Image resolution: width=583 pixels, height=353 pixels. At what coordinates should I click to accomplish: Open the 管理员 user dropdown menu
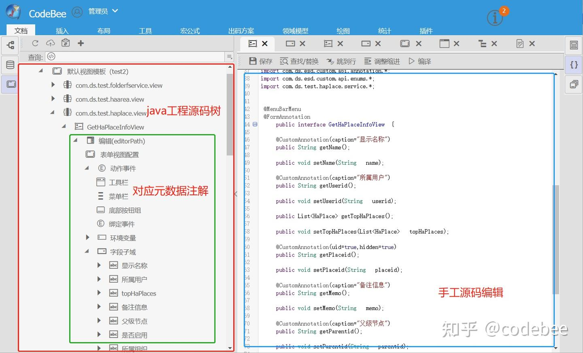(x=102, y=11)
